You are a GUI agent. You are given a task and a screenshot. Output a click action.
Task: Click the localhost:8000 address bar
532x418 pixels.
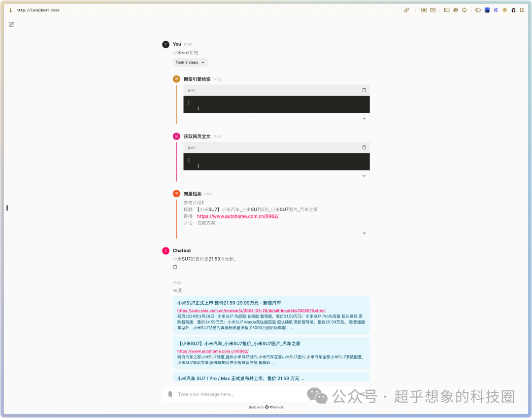(38, 10)
